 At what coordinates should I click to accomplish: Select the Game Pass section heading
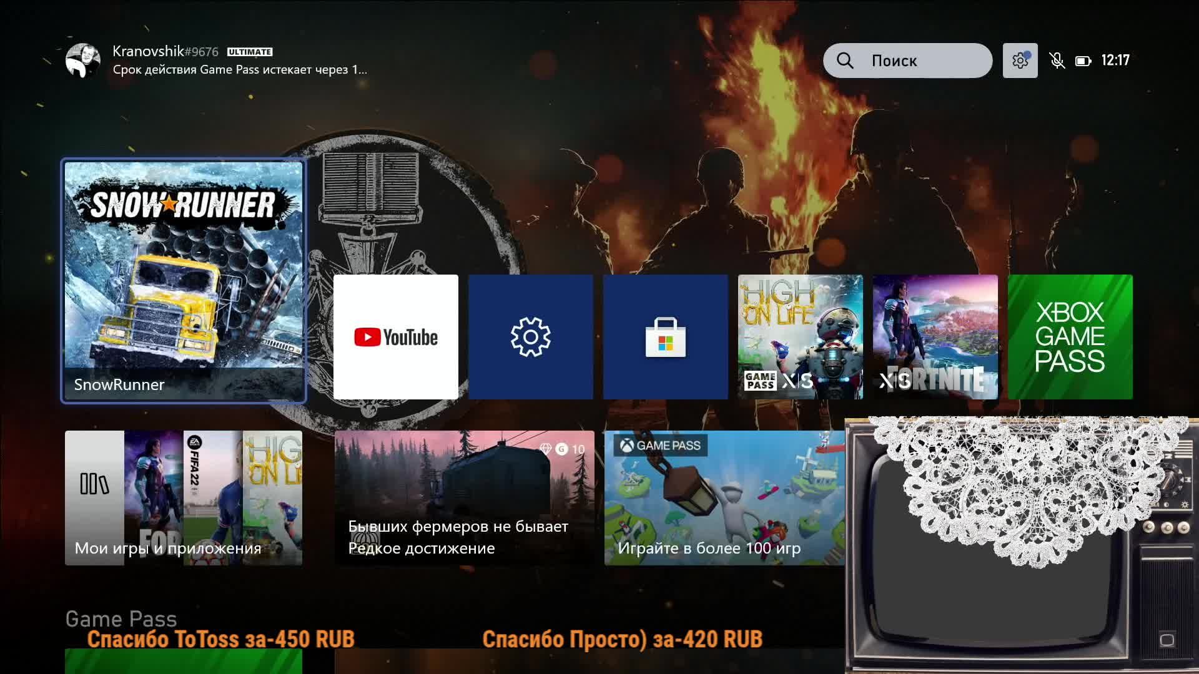pyautogui.click(x=121, y=618)
